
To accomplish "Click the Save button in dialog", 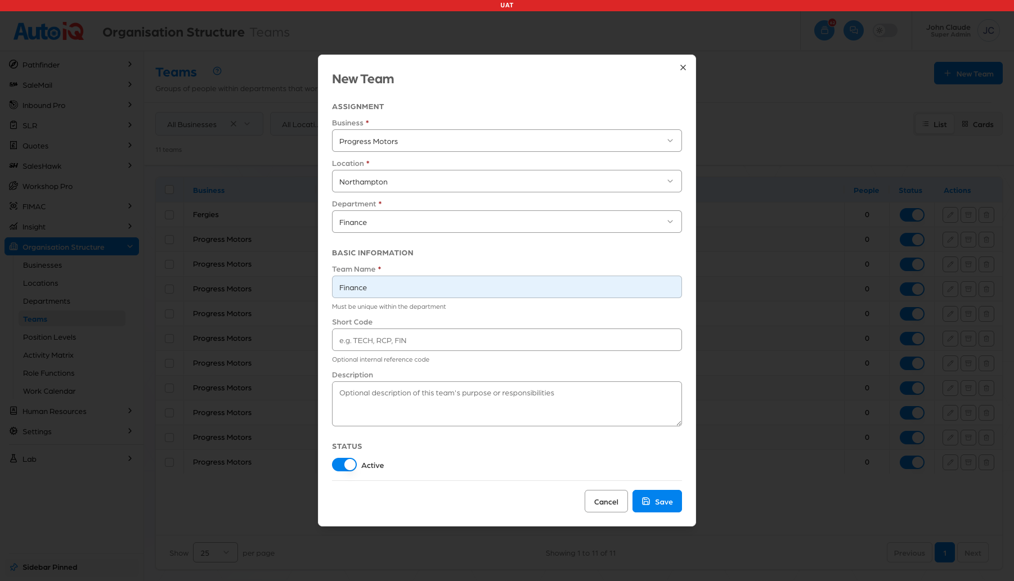I will 657,501.
